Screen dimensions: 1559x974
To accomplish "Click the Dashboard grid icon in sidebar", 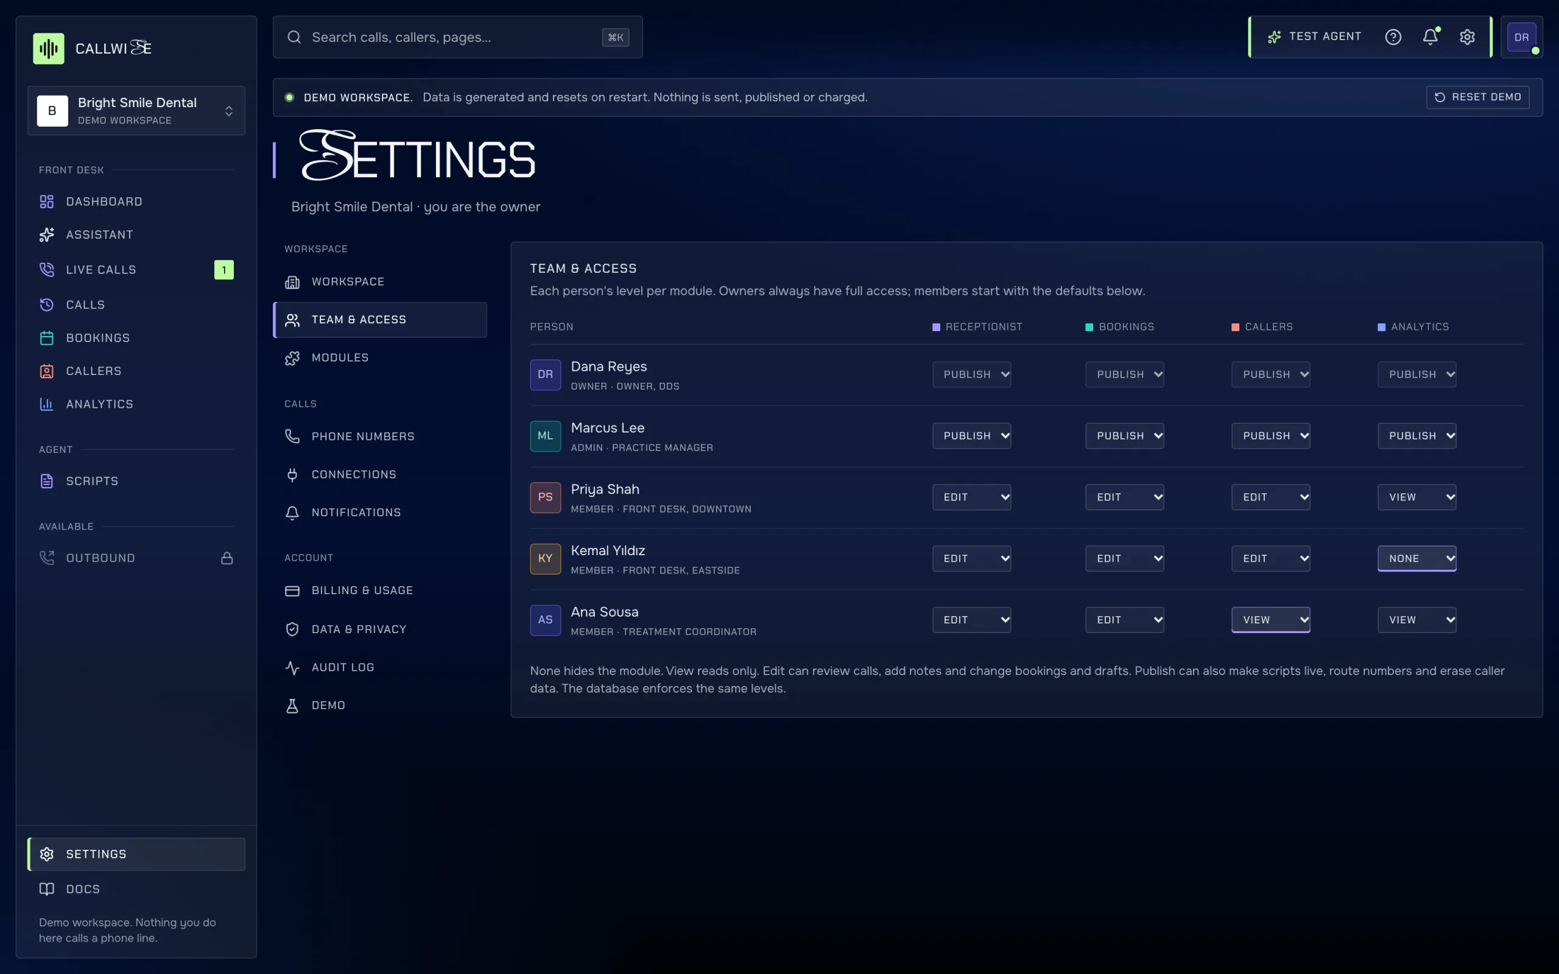I will coord(46,201).
